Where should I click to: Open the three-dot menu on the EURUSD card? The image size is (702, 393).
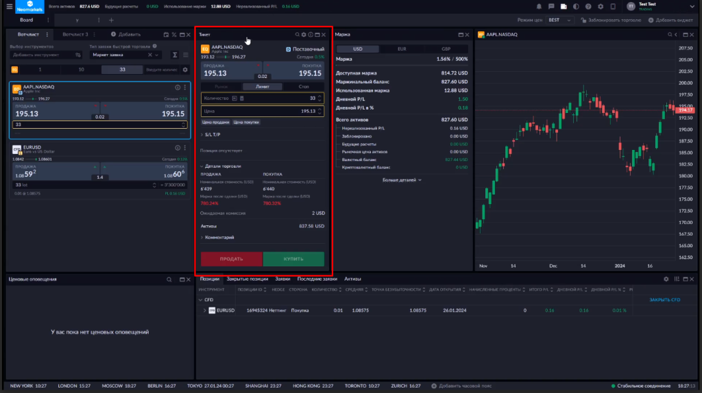185,147
